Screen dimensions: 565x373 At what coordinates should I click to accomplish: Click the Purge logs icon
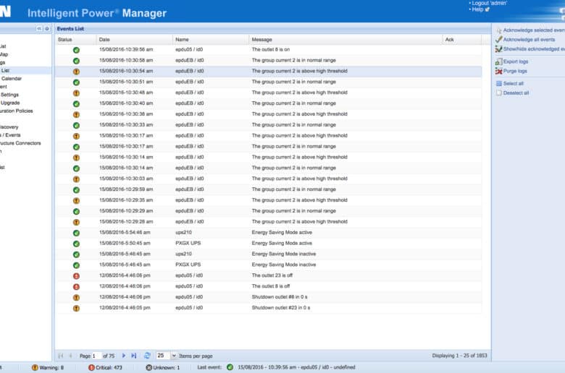pos(498,72)
